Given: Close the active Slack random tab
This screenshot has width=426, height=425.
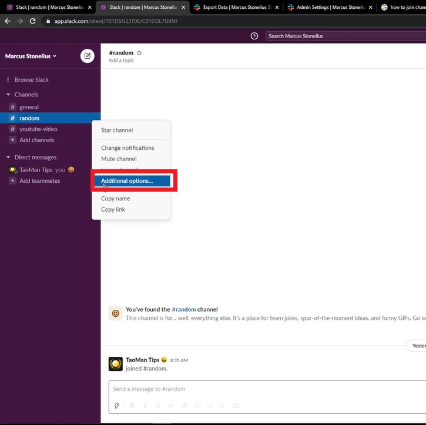Looking at the screenshot, I should (183, 7).
